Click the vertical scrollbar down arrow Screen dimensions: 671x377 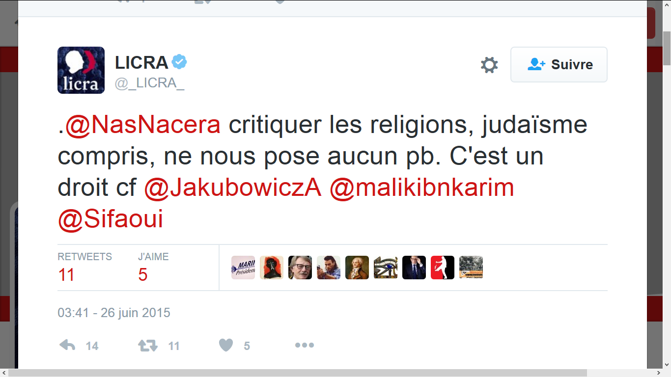(x=667, y=364)
